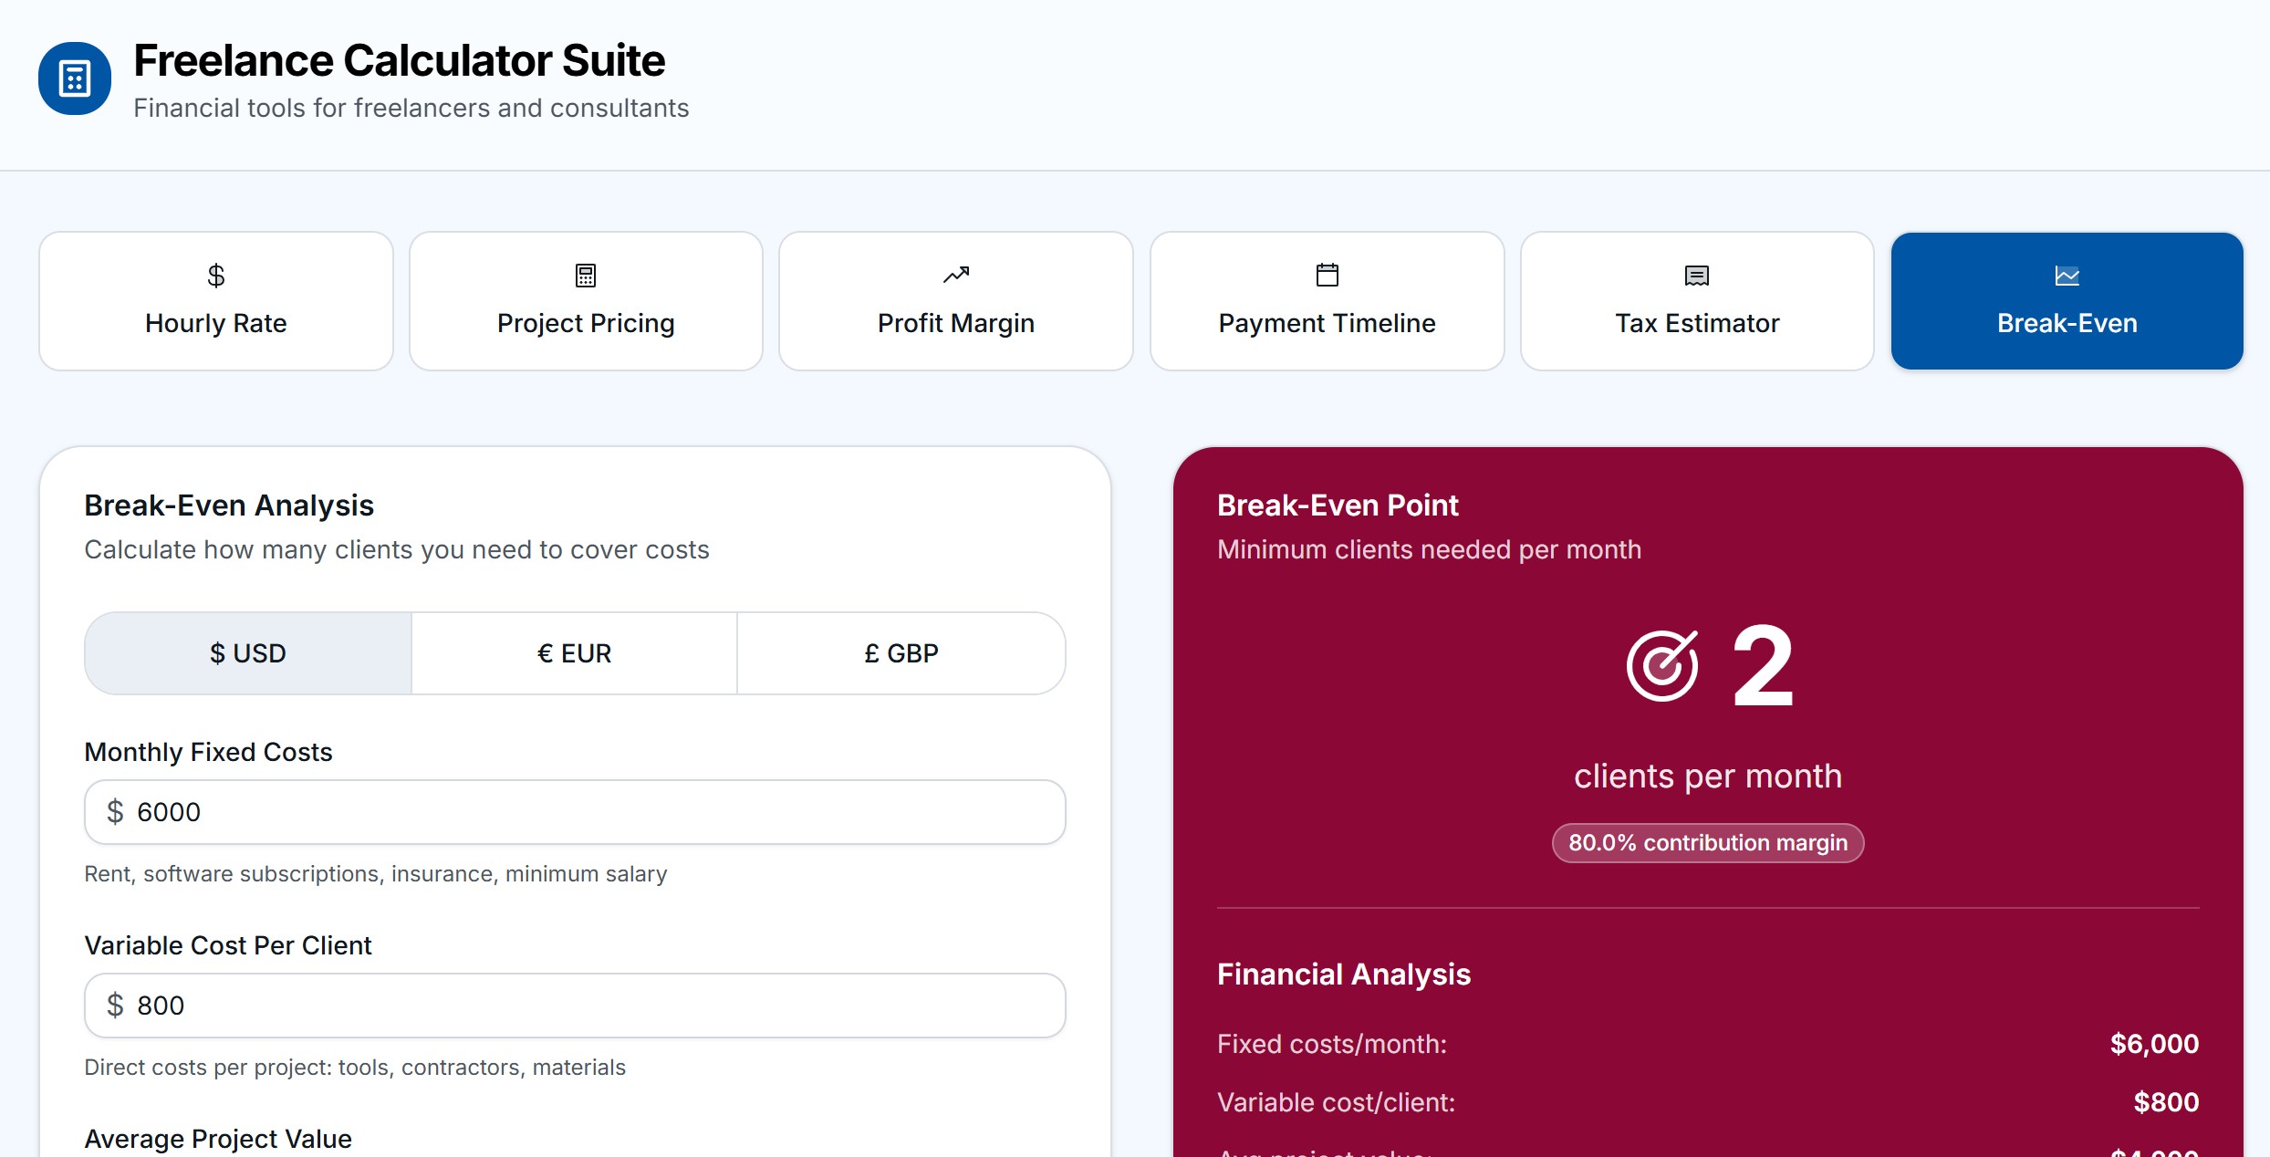Click the chart icon above Break-Even
The height and width of the screenshot is (1157, 2270).
point(2067,275)
